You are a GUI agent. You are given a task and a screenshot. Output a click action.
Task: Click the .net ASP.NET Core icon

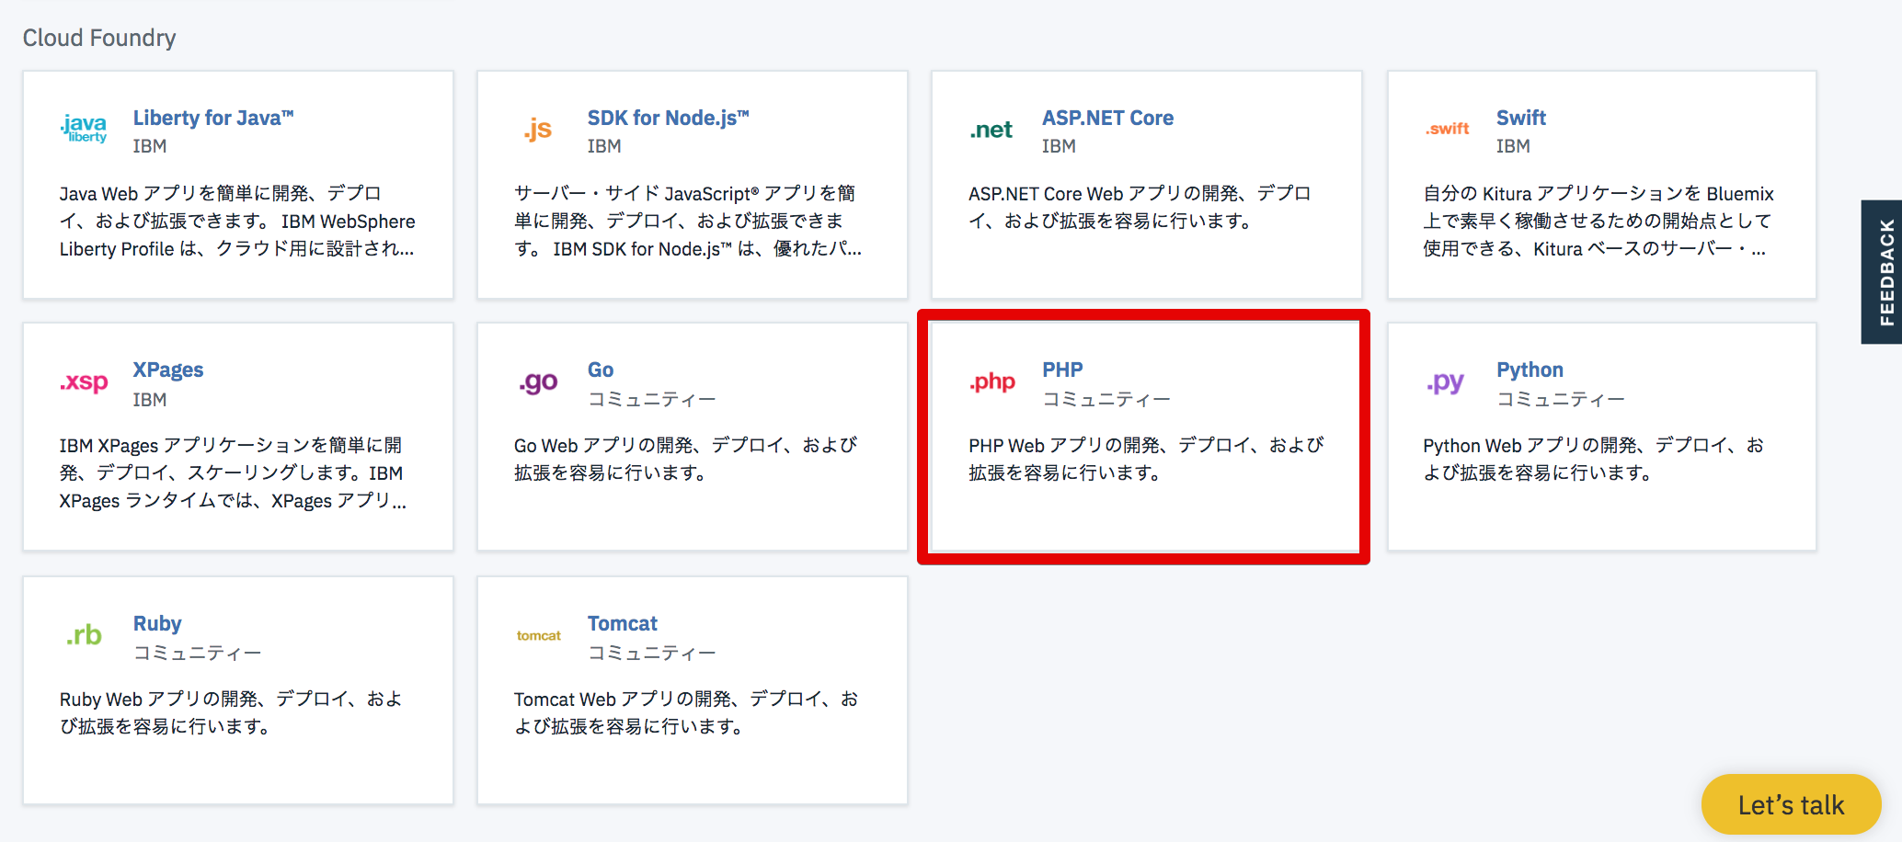[x=991, y=130]
